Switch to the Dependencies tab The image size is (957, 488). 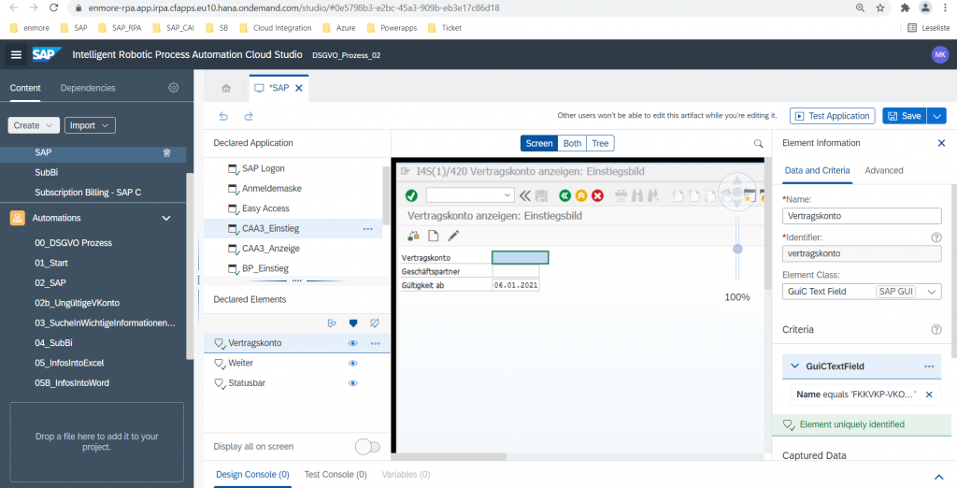click(88, 88)
